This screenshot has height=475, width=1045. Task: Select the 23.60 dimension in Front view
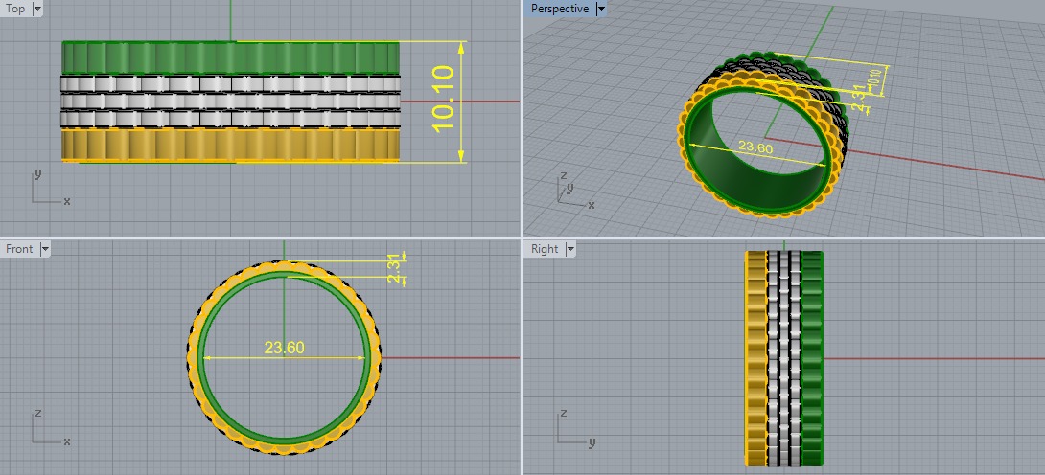coord(284,348)
